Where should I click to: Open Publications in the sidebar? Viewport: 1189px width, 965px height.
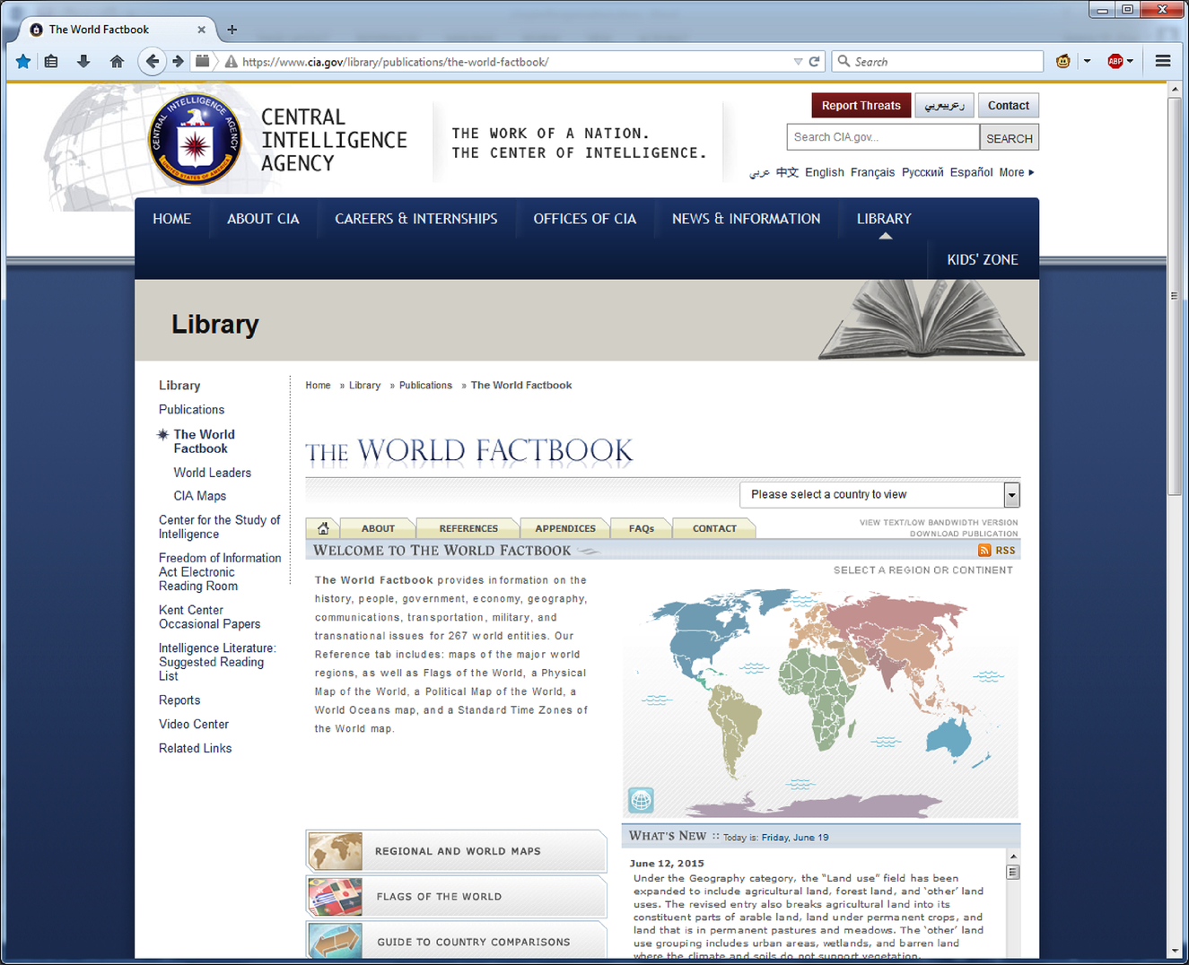tap(191, 409)
